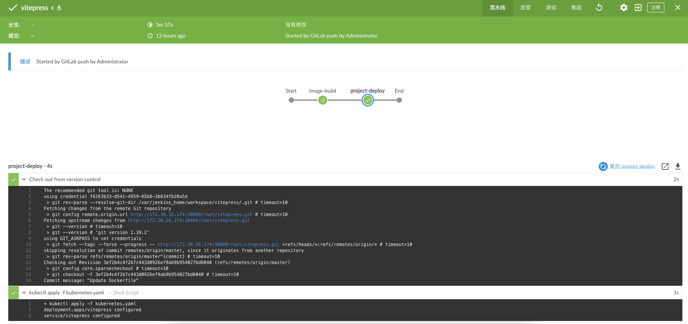The image size is (688, 324).
Task: Select the image-build stage node
Action: (322, 100)
